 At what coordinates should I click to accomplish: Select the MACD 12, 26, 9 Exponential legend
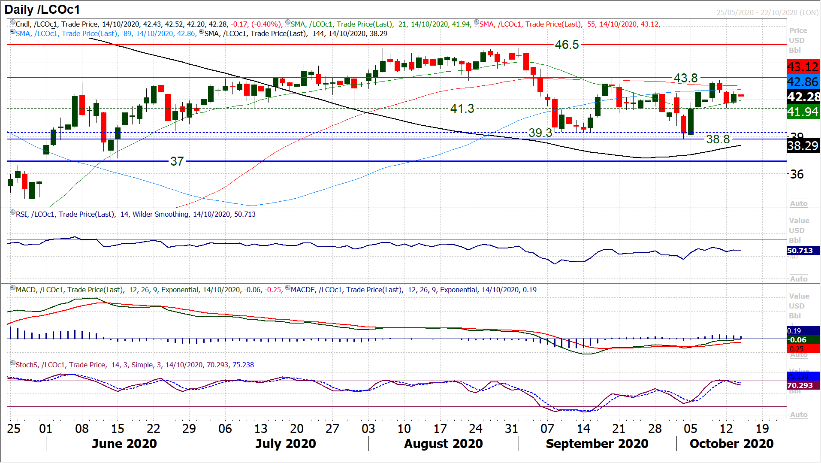pyautogui.click(x=149, y=290)
